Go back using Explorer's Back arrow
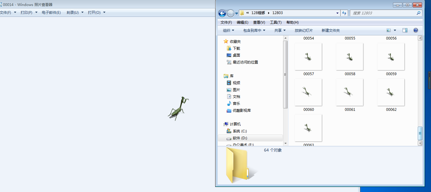The height and width of the screenshot is (192, 431). click(222, 13)
